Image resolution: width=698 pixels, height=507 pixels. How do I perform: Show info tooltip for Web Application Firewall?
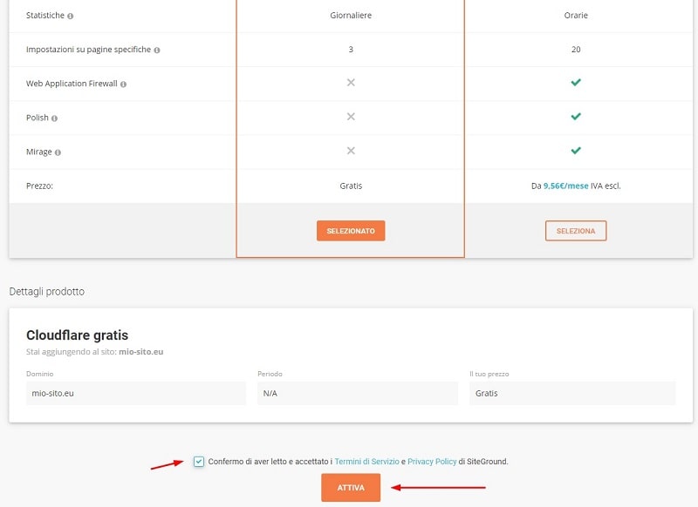point(123,84)
